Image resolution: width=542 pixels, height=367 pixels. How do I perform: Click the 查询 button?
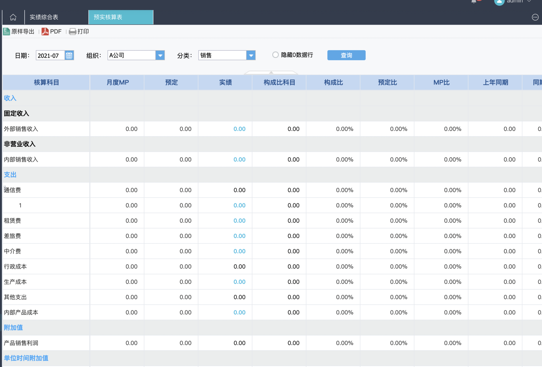point(346,55)
